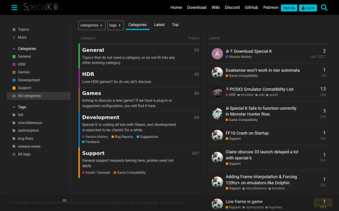
Task: Open the Install / Uninstall subcategory
Action: pos(96,173)
